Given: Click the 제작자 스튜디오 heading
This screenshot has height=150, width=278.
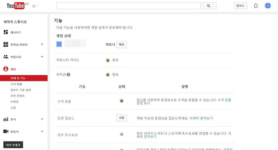Looking at the screenshot, I should 15,22.
